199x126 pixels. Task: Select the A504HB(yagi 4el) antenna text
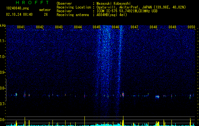(x=112, y=15)
